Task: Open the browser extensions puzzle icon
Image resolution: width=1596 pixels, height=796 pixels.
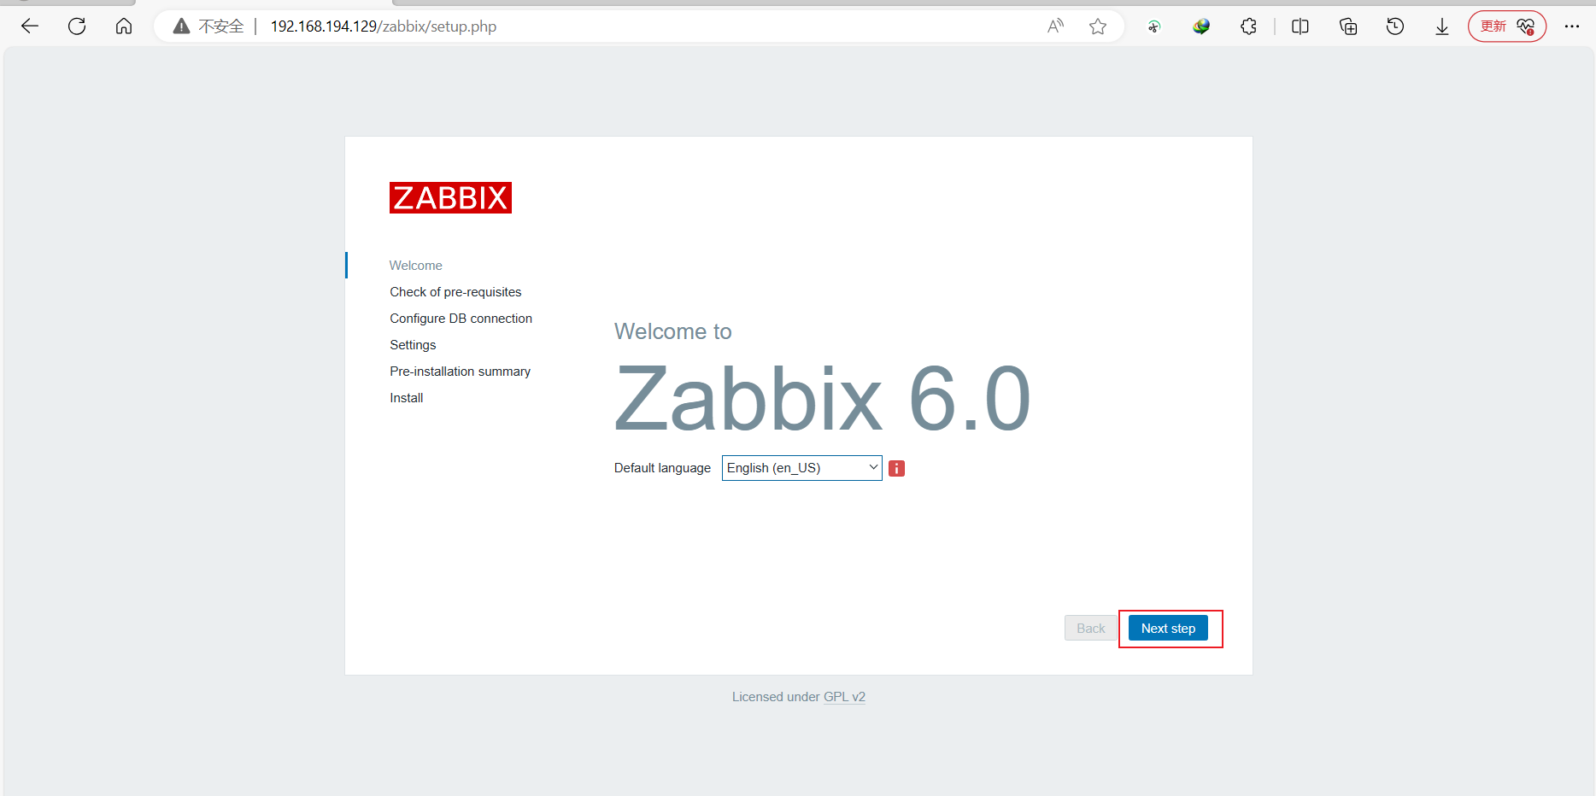Action: (1248, 26)
